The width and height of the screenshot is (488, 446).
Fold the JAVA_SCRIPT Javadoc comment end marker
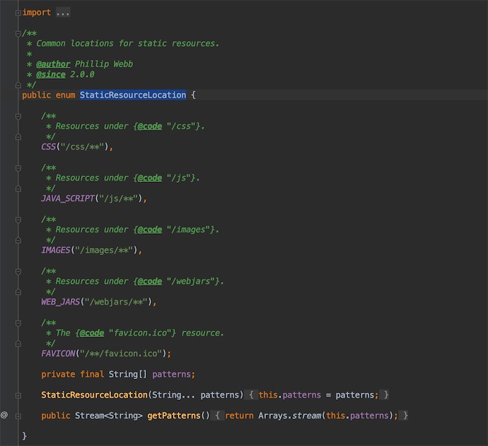point(18,188)
